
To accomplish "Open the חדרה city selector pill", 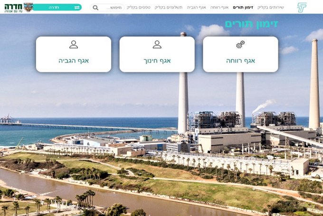I will pyautogui.click(x=57, y=8).
